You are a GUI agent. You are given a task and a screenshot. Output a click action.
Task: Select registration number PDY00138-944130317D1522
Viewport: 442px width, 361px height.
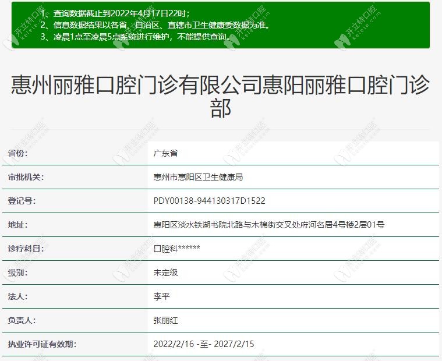click(210, 201)
